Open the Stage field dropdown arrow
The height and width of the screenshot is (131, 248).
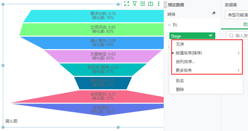coord(211,36)
